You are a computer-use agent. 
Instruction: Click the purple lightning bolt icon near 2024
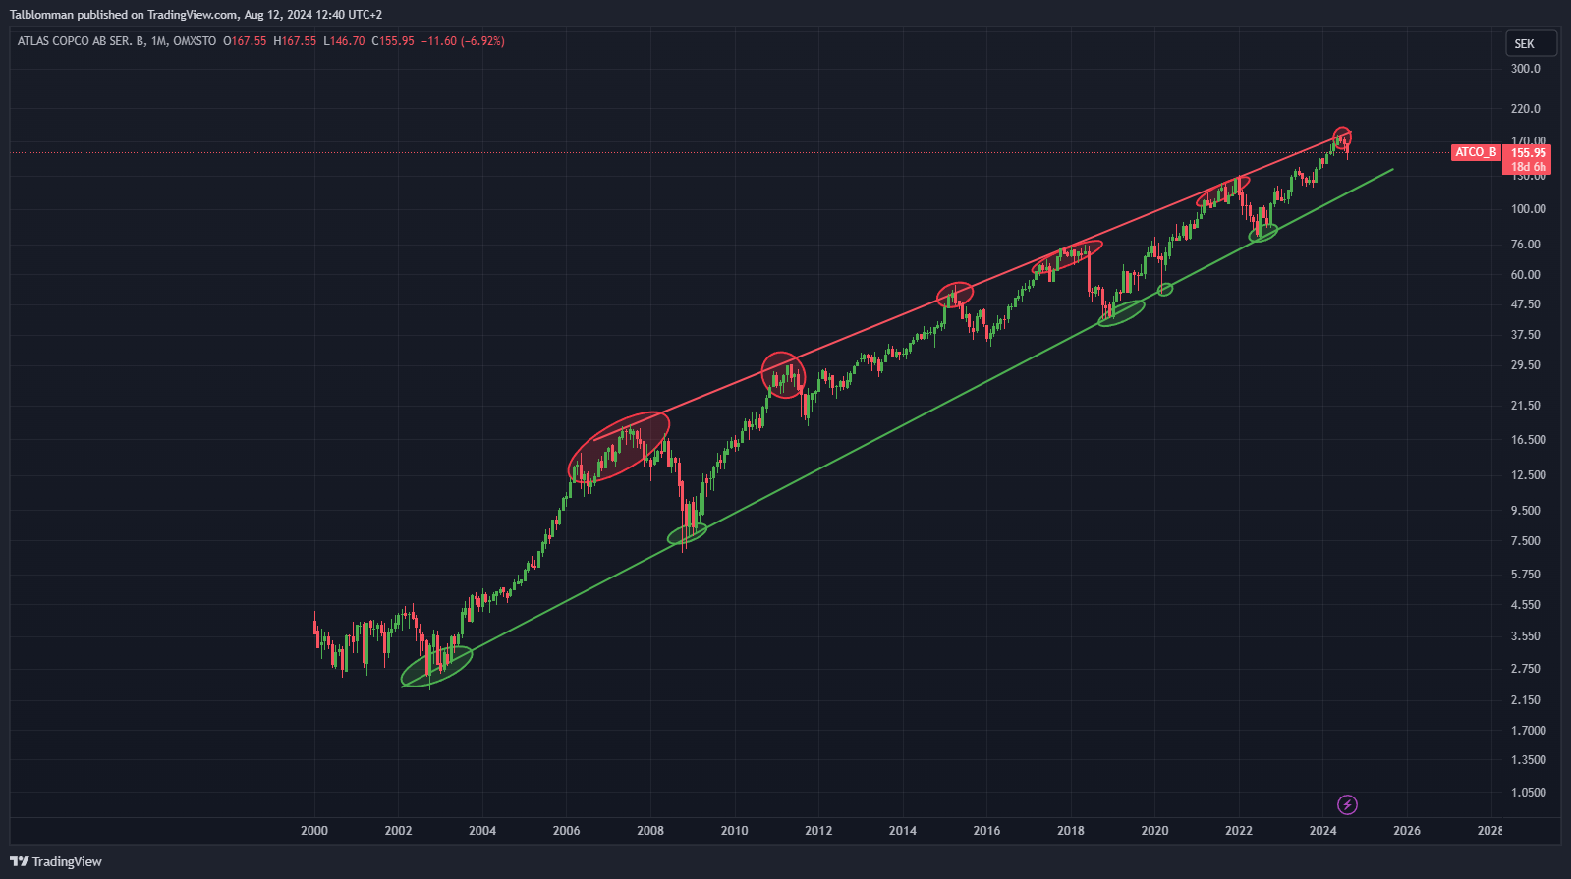(x=1347, y=805)
